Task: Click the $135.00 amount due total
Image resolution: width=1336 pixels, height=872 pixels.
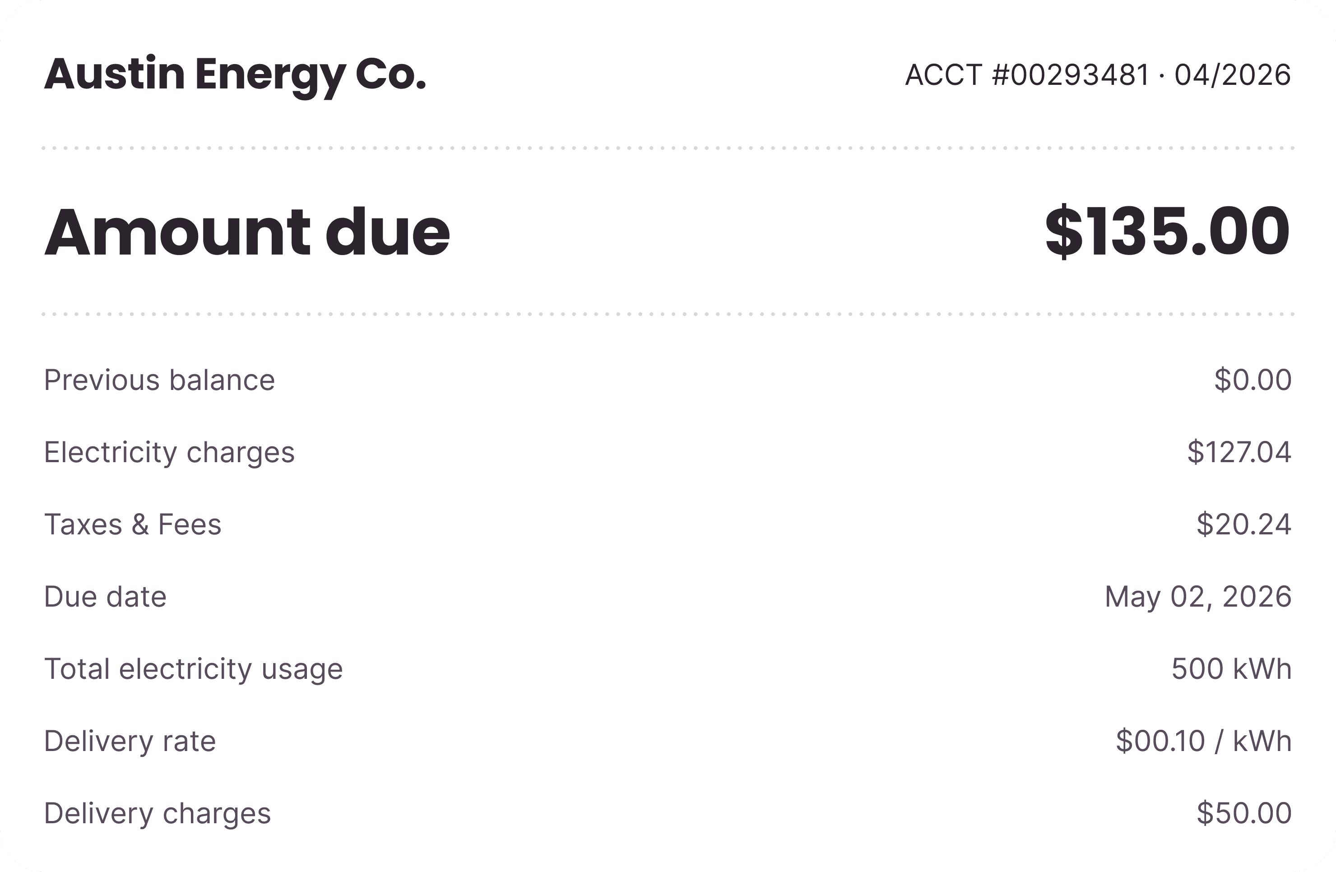Action: 1168,232
